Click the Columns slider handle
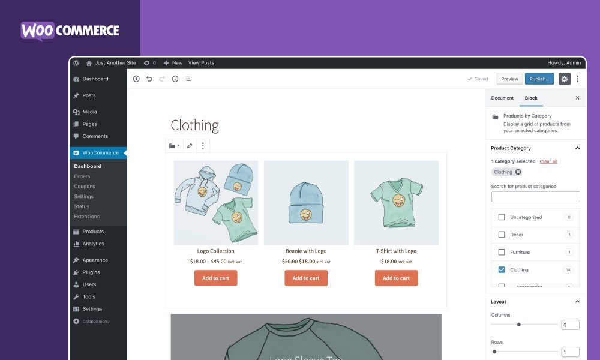 click(x=519, y=325)
